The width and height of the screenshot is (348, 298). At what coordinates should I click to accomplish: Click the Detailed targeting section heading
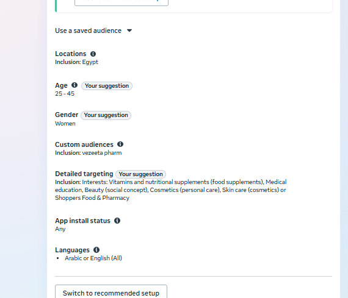click(x=84, y=174)
